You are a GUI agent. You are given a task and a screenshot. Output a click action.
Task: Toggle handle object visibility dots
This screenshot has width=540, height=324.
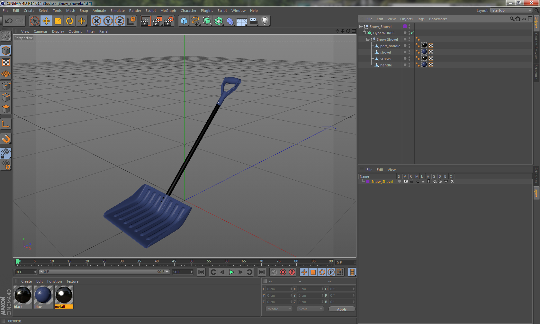[x=409, y=65]
